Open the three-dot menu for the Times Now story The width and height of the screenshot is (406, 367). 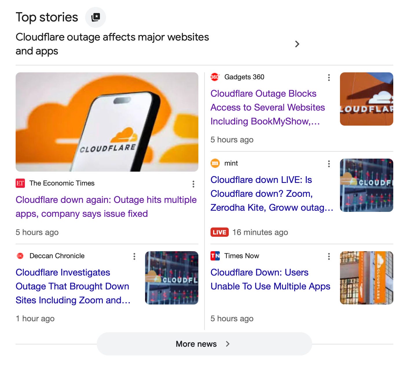pos(329,256)
